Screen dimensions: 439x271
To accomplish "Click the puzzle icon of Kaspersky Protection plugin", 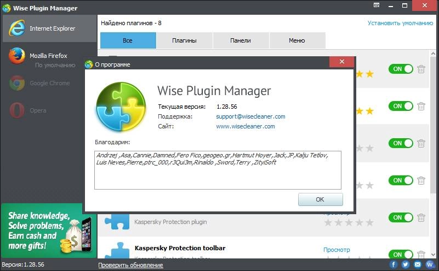I will click(x=117, y=222).
